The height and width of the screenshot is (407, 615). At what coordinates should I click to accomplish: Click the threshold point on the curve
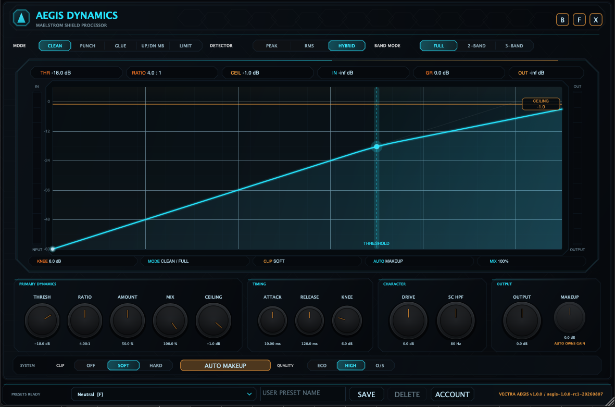click(x=376, y=146)
